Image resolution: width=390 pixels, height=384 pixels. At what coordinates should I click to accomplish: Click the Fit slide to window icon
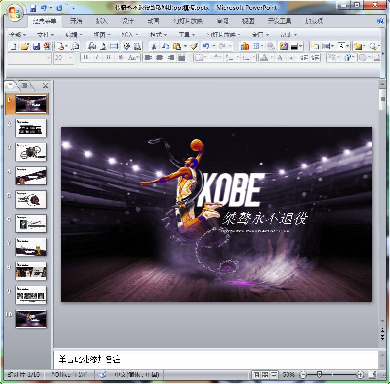pos(372,375)
